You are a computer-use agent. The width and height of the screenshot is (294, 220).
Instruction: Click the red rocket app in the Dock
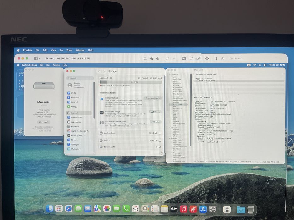[x=193, y=209]
